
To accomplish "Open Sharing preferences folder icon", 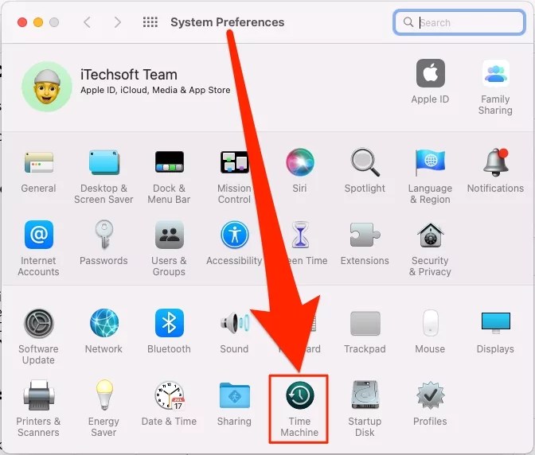I will (234, 395).
